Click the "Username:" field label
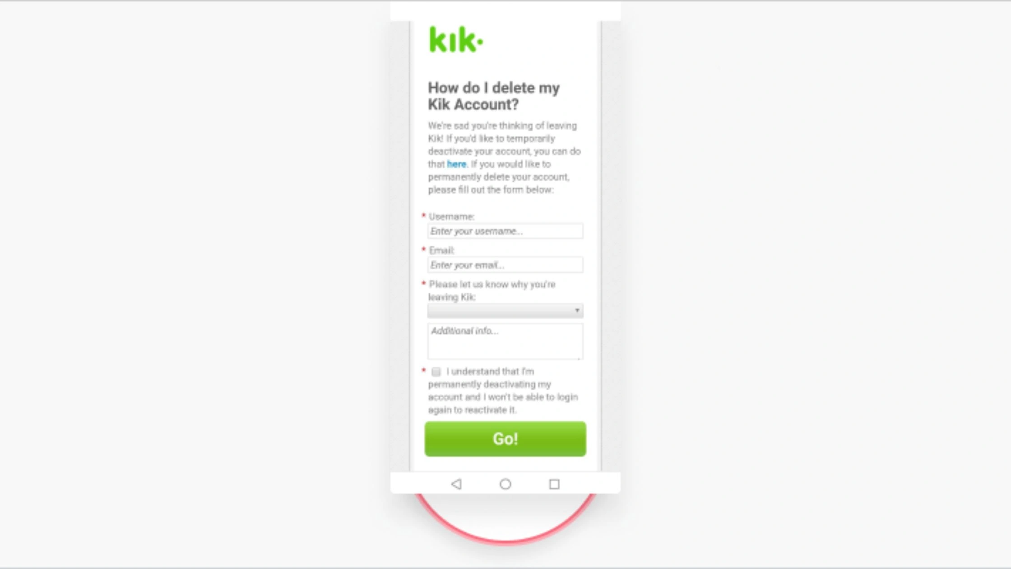 451,217
